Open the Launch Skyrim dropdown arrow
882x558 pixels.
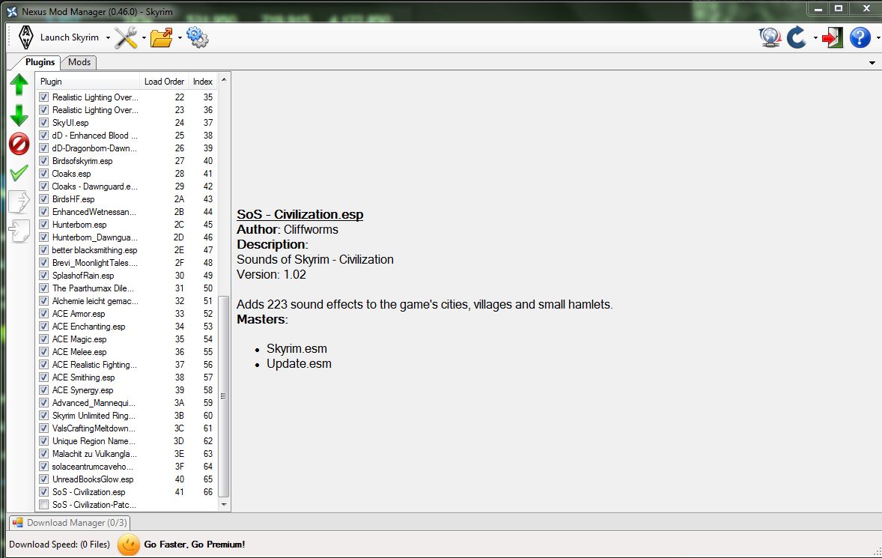coord(108,38)
